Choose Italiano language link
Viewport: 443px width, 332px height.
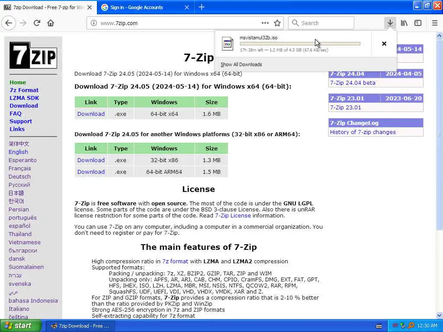pos(19,309)
